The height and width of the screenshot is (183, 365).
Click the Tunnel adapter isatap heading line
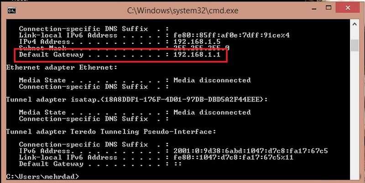point(137,100)
